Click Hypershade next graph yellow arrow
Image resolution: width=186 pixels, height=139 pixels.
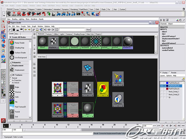29,30
